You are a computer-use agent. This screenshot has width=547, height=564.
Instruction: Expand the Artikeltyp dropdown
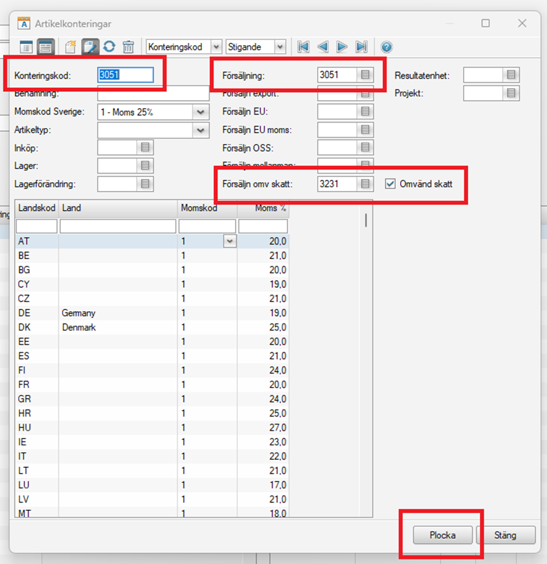click(x=201, y=130)
